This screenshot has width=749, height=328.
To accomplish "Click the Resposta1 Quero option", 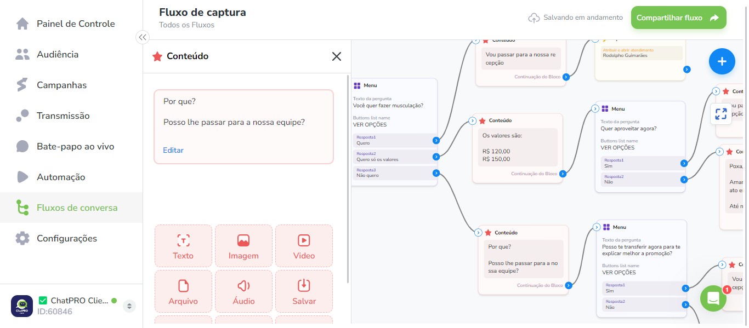I will click(394, 140).
